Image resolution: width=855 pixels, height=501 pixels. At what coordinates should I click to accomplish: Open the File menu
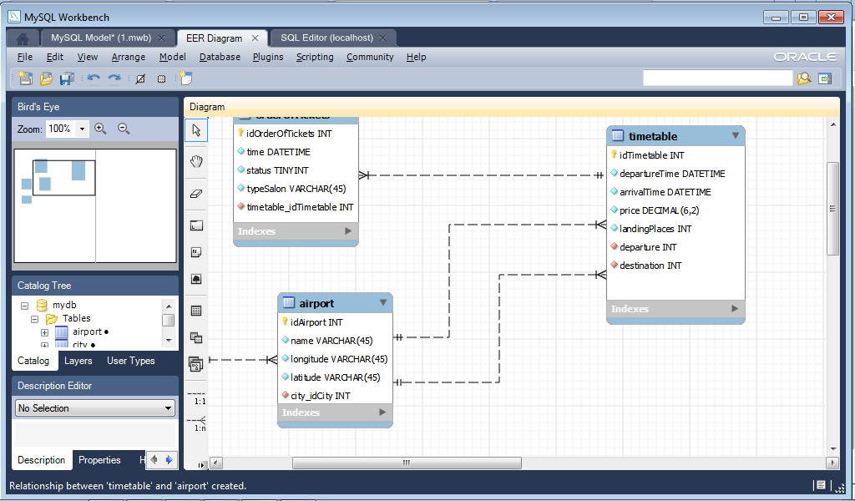24,57
